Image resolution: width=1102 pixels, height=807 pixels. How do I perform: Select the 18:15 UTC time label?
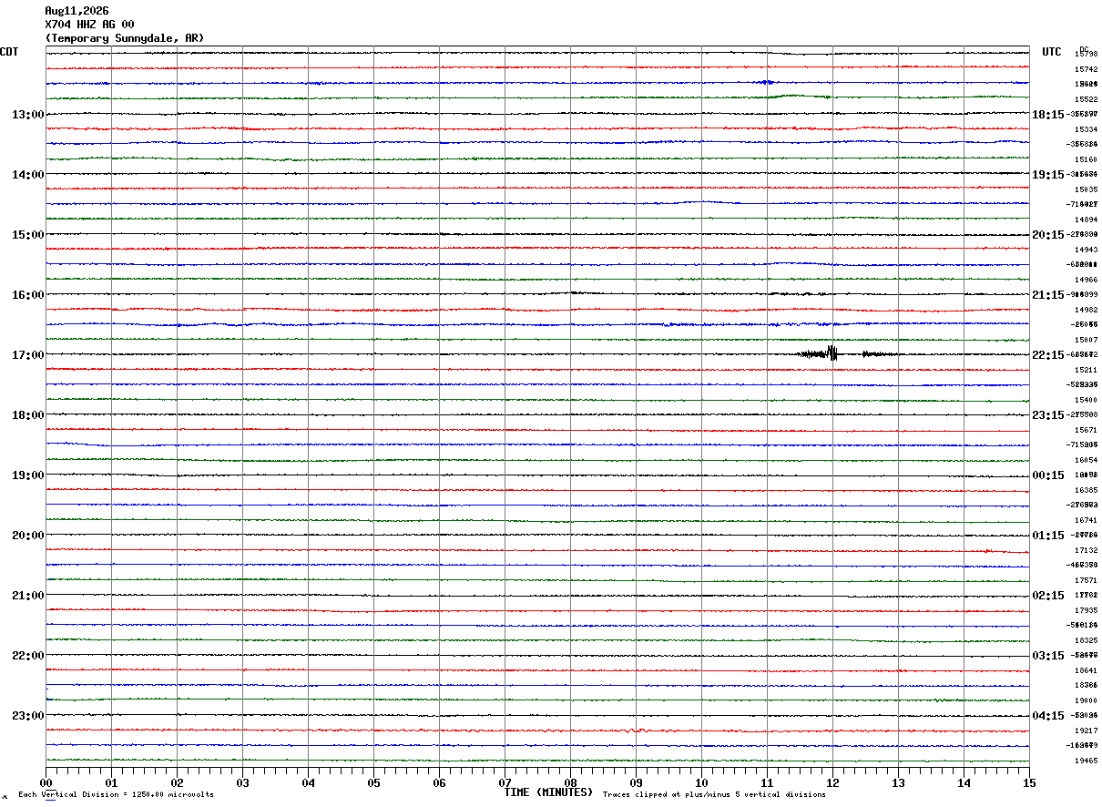click(1047, 115)
